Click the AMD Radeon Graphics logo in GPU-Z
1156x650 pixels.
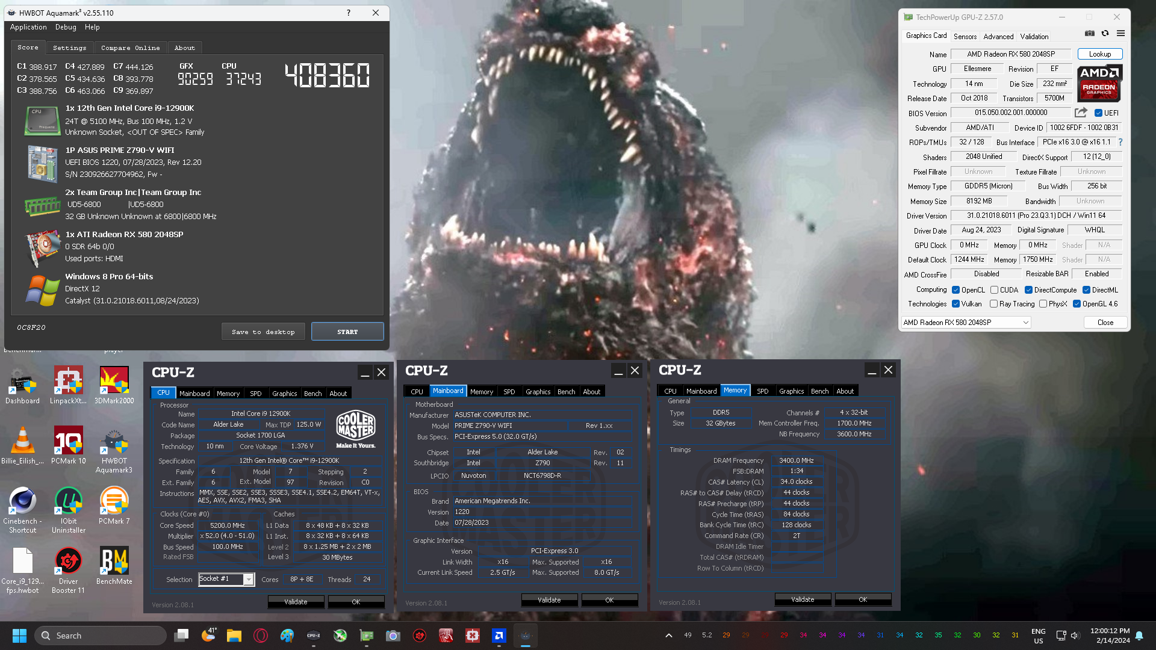pyautogui.click(x=1099, y=82)
